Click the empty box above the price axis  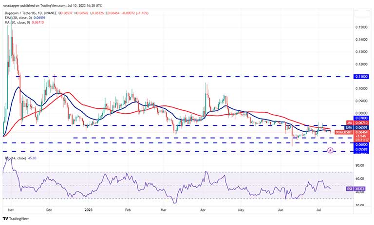pos(362,14)
